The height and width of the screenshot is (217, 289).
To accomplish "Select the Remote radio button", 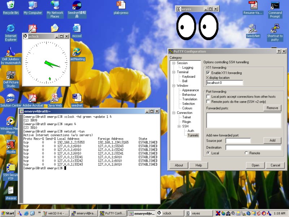I will (x=247, y=153).
